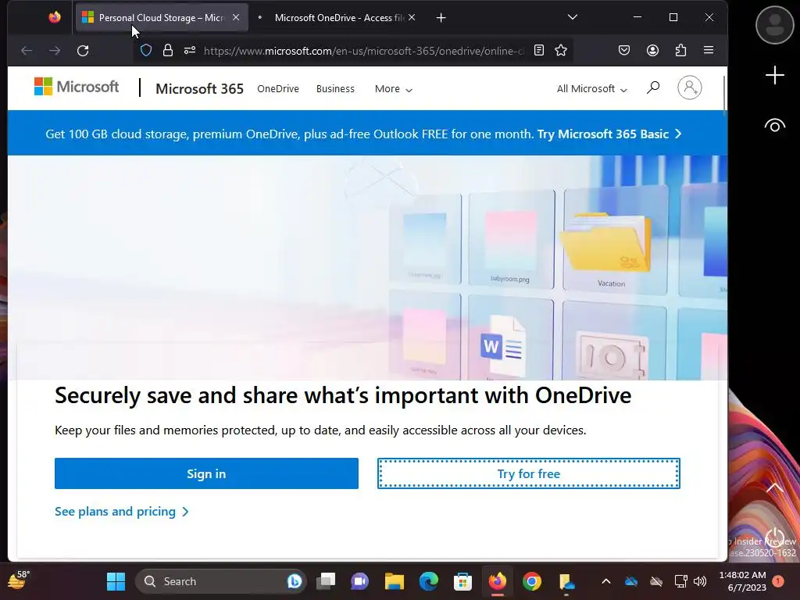Expand the More navigation dropdown
The image size is (800, 600).
click(394, 89)
